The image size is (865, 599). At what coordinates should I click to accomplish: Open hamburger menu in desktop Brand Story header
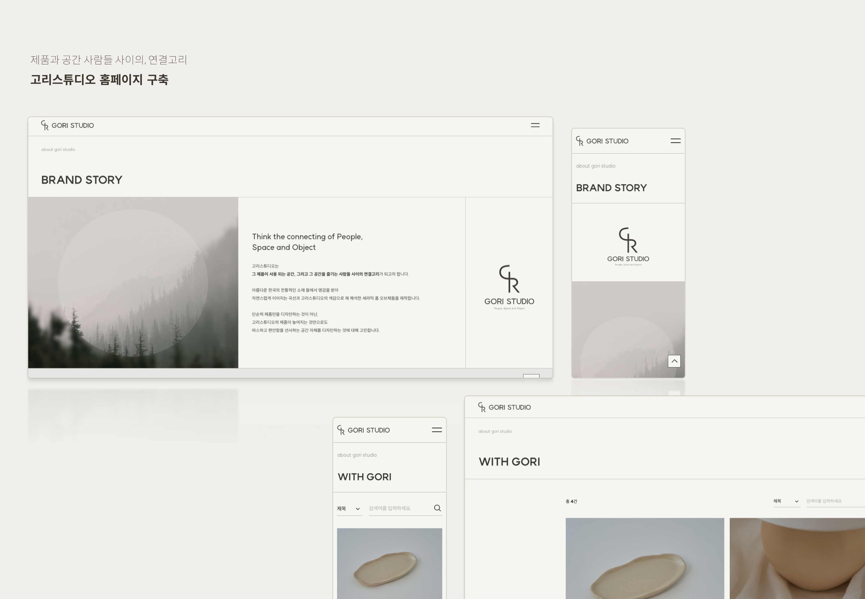tap(535, 125)
